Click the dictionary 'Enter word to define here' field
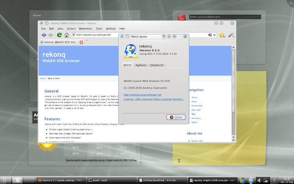This screenshot has width=294, height=184. (225, 17)
